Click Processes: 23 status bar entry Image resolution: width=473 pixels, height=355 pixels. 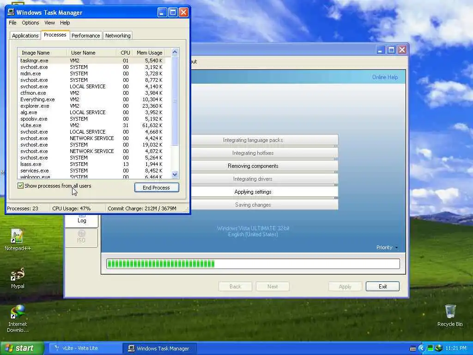22,208
